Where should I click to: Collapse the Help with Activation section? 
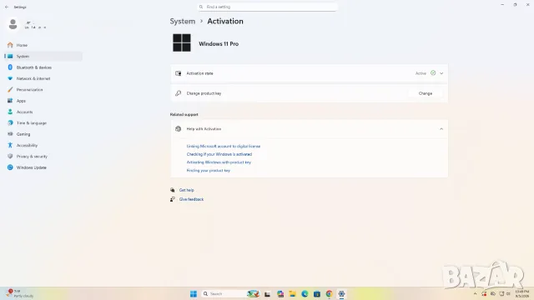[441, 129]
